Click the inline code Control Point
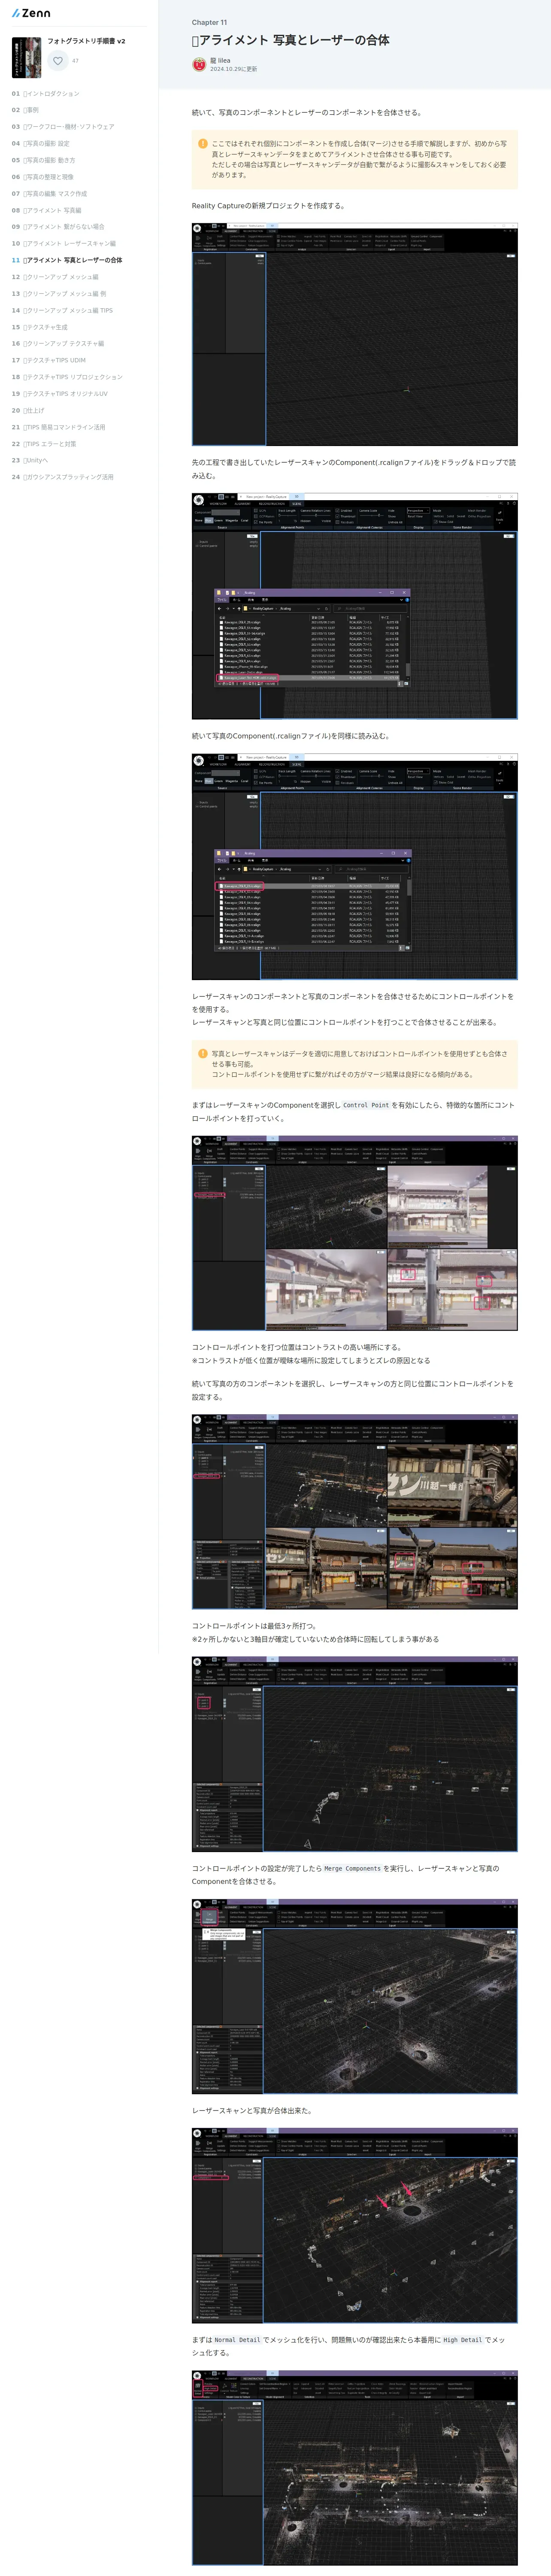Image resolution: width=551 pixels, height=2576 pixels. (x=366, y=1105)
